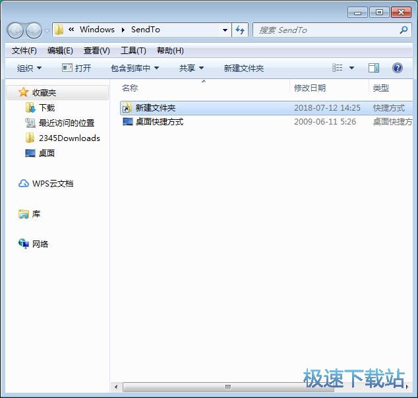Viewport: 418px width, 398px height.
Task: Close the SendTo window
Action: [401, 13]
